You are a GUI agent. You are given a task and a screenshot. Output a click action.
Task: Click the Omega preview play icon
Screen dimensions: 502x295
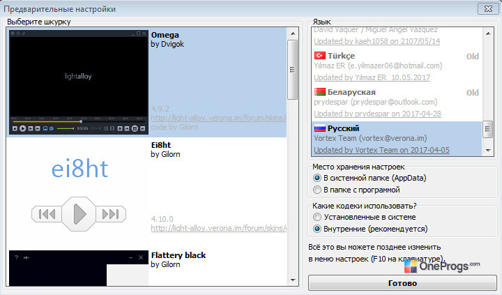tap(23, 128)
